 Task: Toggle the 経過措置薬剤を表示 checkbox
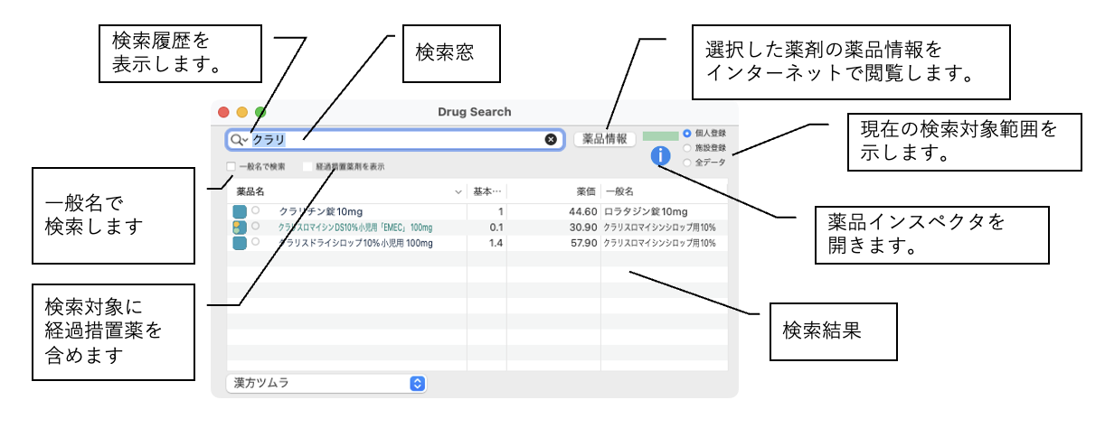coord(308,166)
